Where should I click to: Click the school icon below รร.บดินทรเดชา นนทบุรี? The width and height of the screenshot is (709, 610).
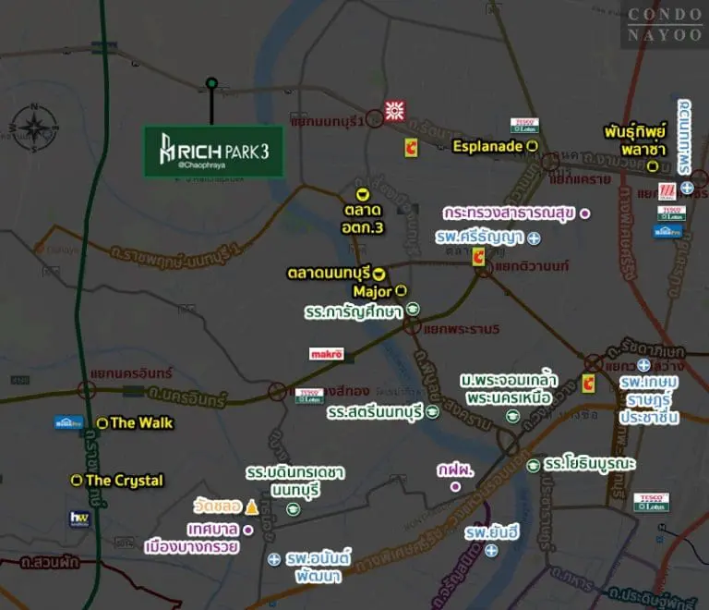click(293, 509)
